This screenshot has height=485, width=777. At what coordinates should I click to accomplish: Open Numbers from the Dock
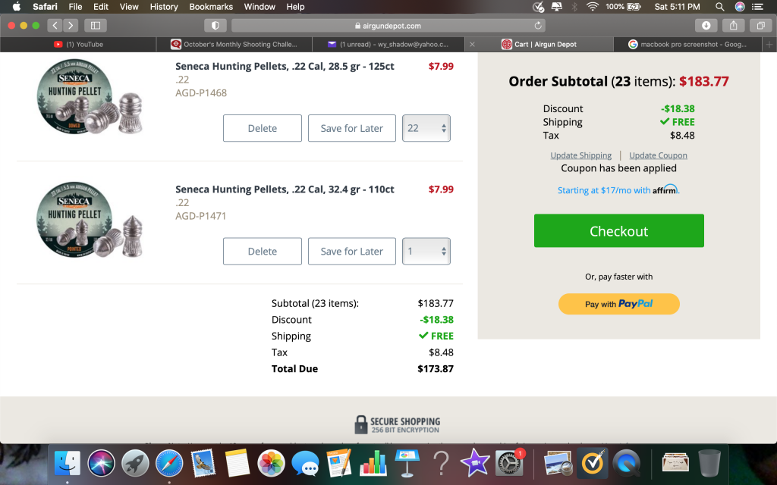pyautogui.click(x=373, y=463)
